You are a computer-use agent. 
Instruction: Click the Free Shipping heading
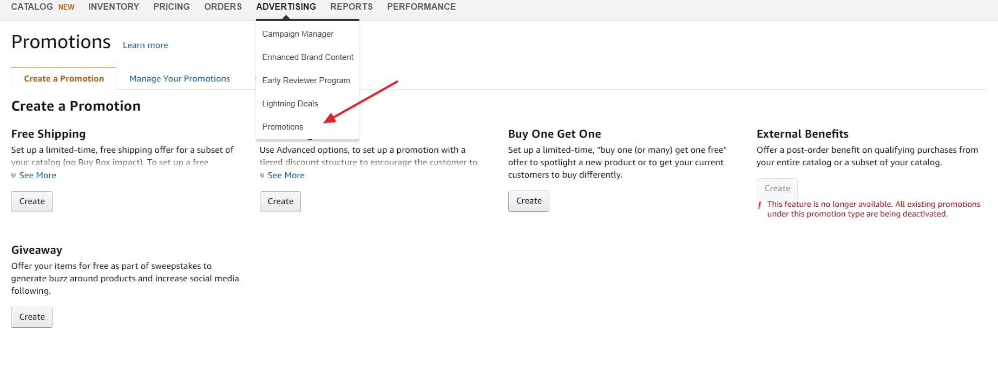[x=48, y=133]
